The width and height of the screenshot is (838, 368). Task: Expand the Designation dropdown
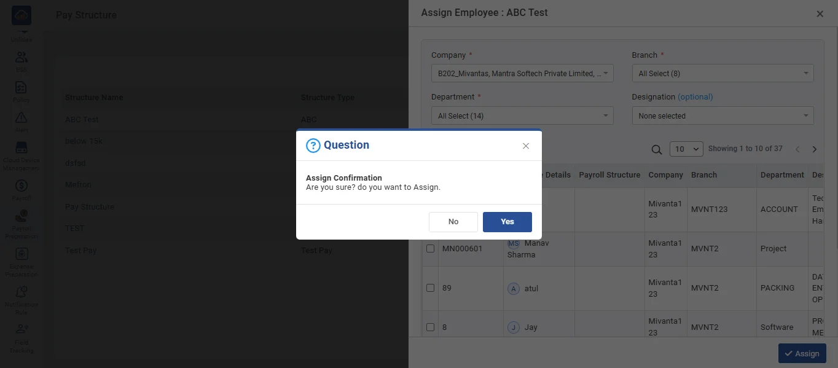click(x=722, y=116)
